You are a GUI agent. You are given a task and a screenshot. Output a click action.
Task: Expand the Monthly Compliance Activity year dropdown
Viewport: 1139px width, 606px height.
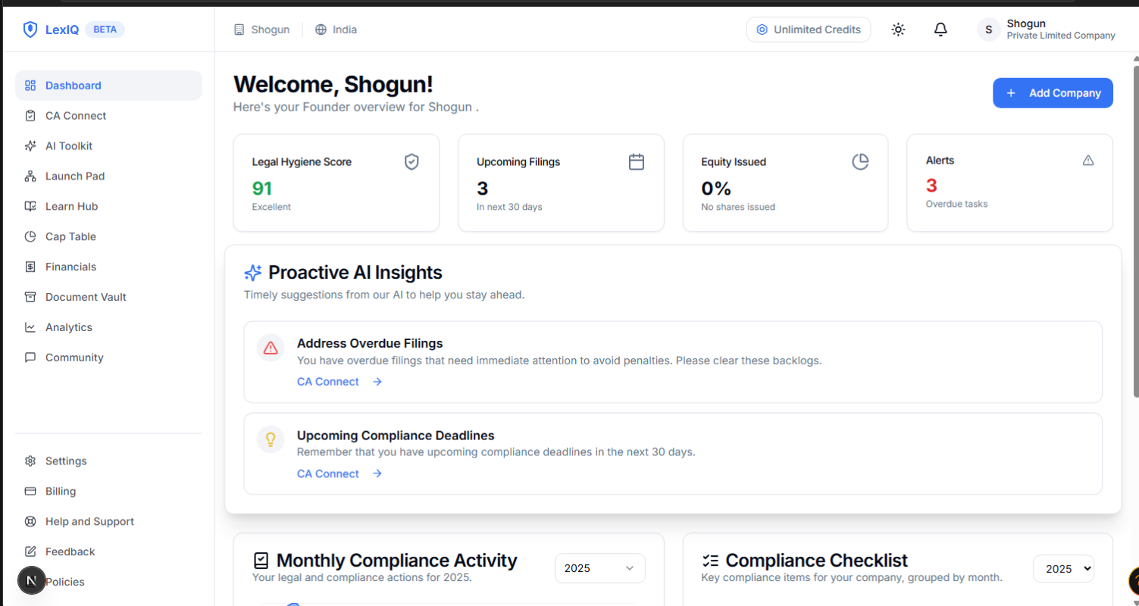click(599, 568)
